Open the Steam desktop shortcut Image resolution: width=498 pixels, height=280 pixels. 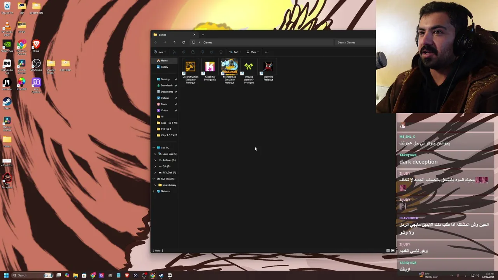point(7,103)
